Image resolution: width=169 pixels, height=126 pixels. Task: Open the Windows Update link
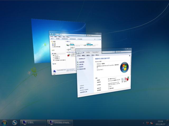click(84, 90)
